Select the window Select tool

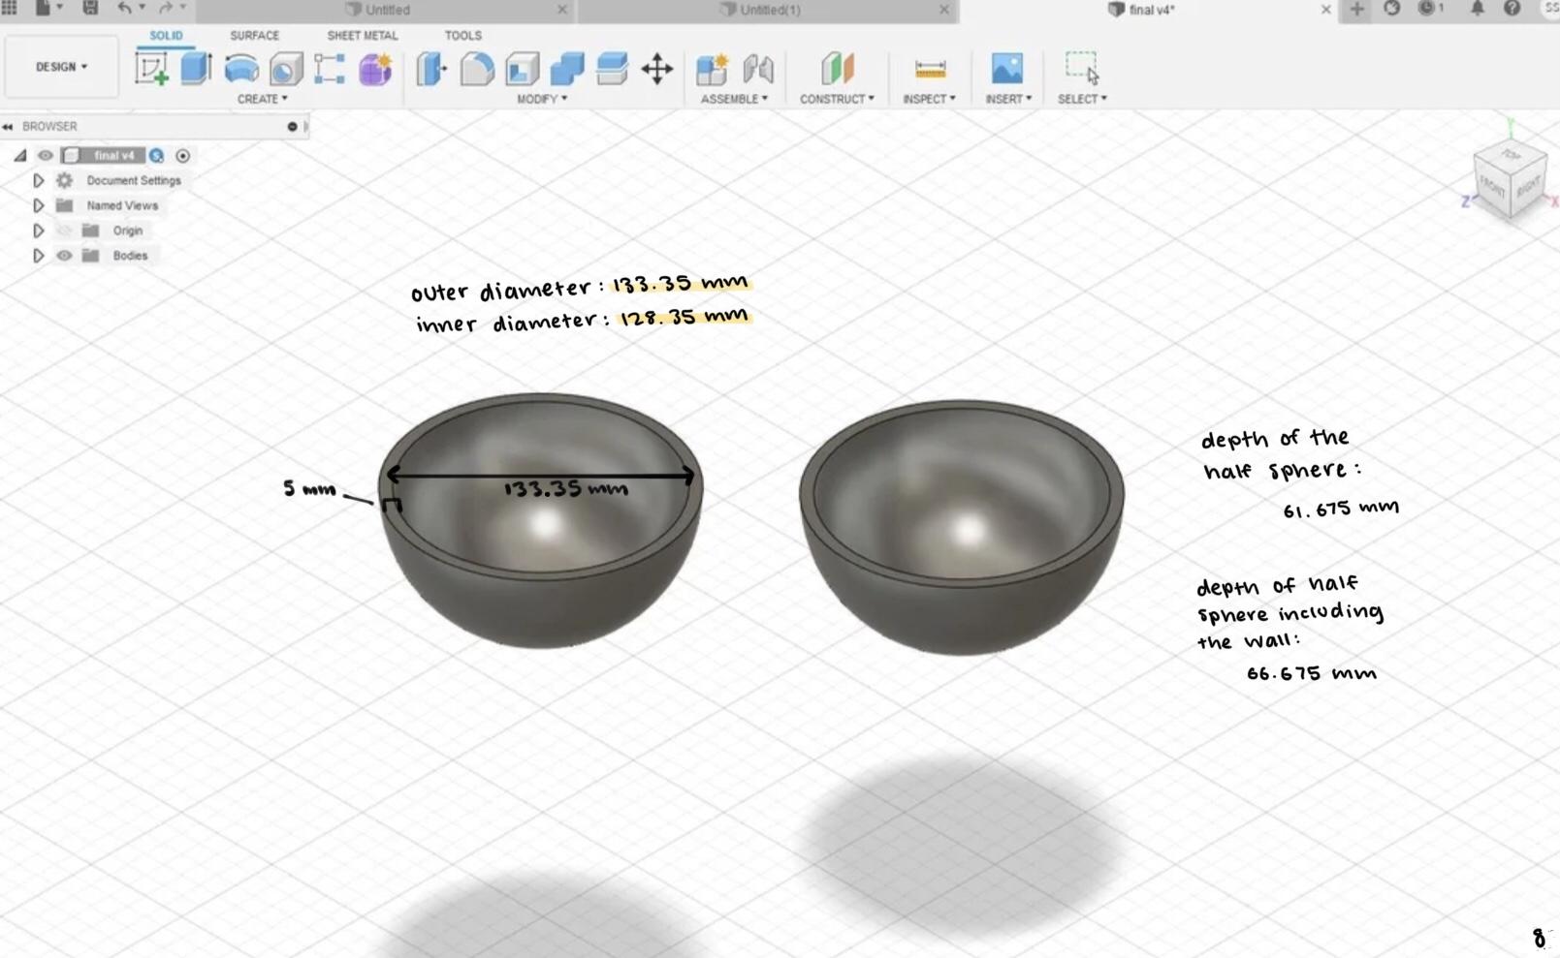tap(1082, 68)
